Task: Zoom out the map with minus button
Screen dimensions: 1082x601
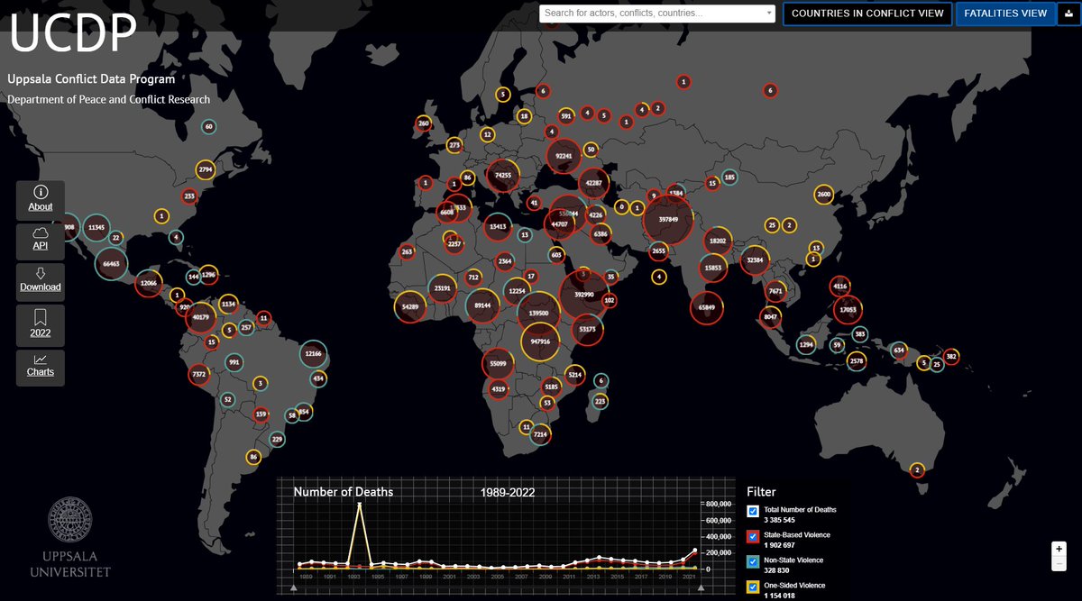Action: 1059,563
